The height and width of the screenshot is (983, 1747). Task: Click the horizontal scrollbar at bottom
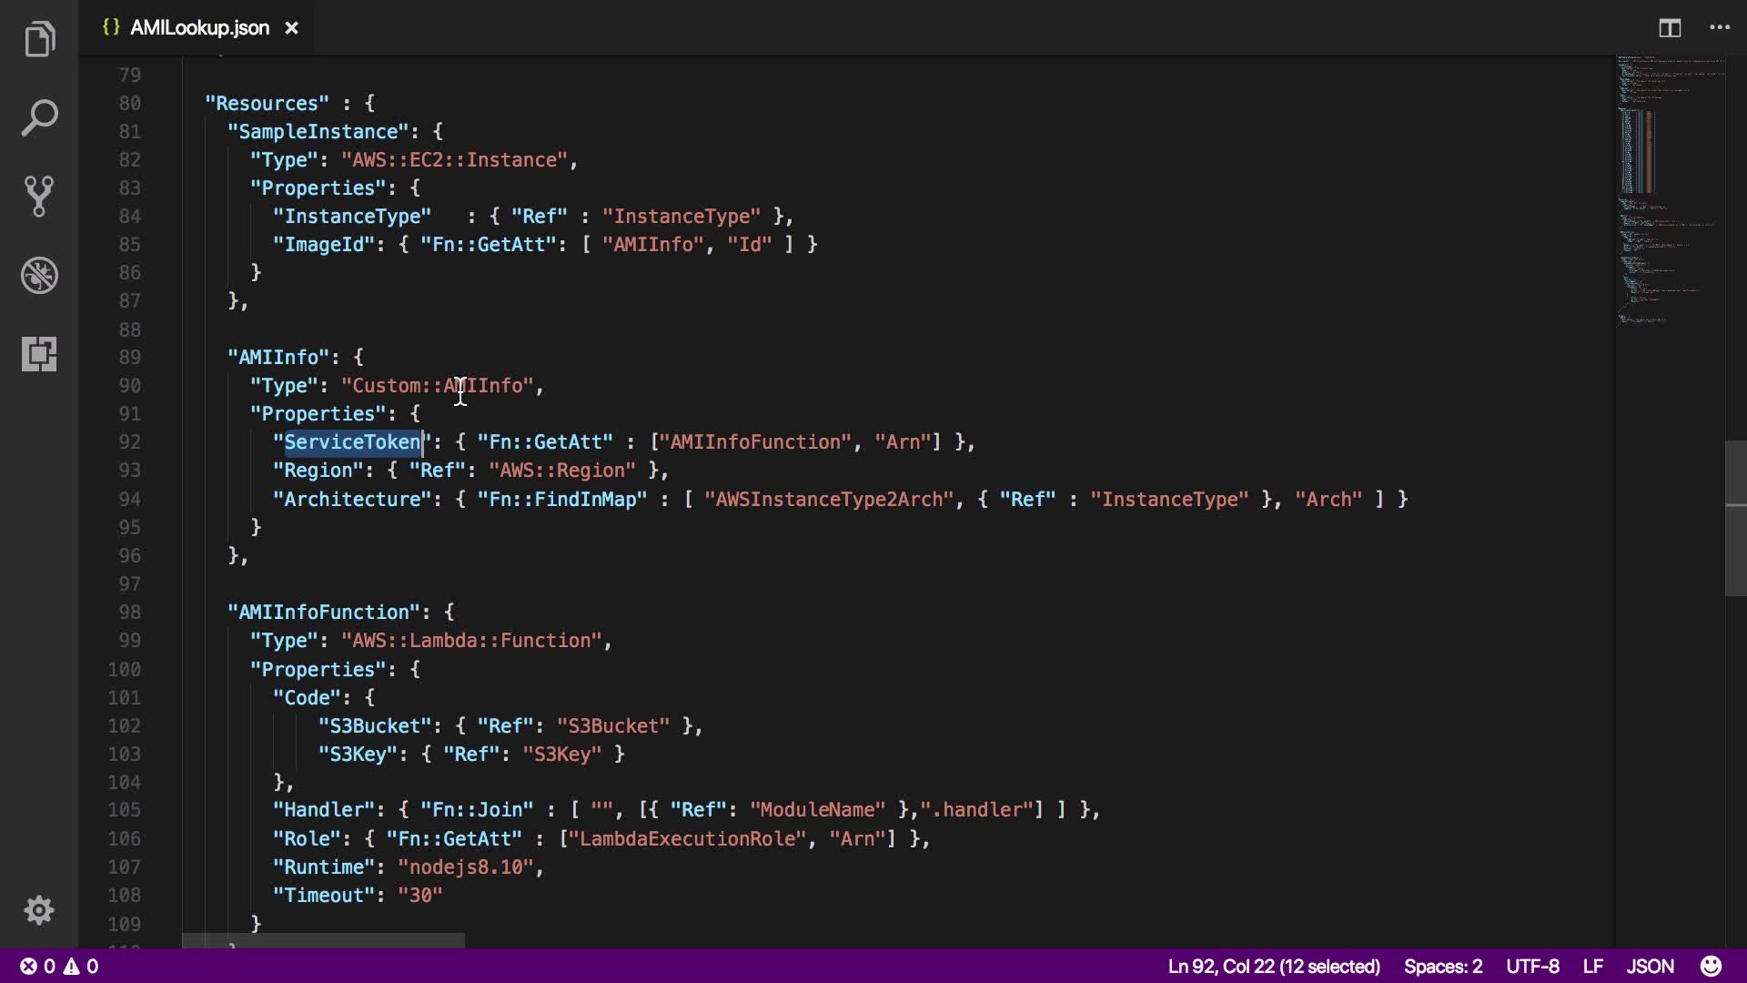[323, 940]
